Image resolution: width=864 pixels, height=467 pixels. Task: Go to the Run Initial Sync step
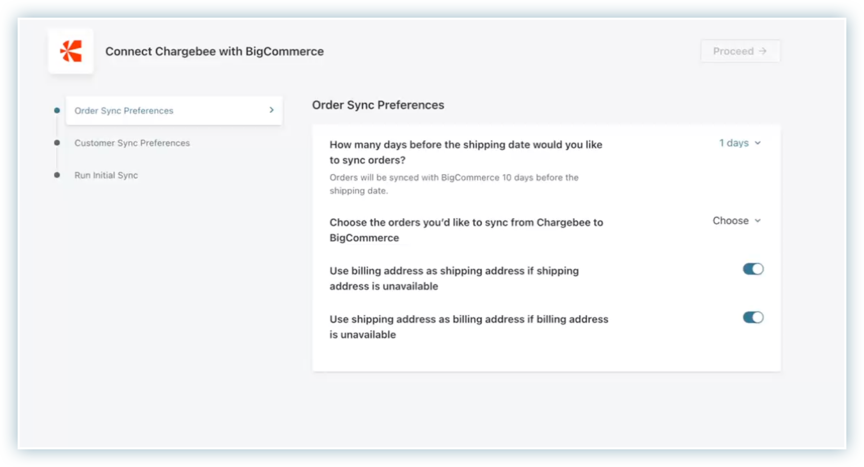(x=106, y=175)
